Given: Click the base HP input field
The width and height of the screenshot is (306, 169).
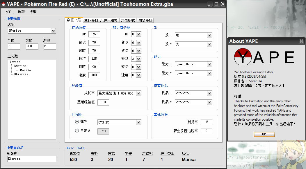Looking at the screenshot, I should coord(94,34).
